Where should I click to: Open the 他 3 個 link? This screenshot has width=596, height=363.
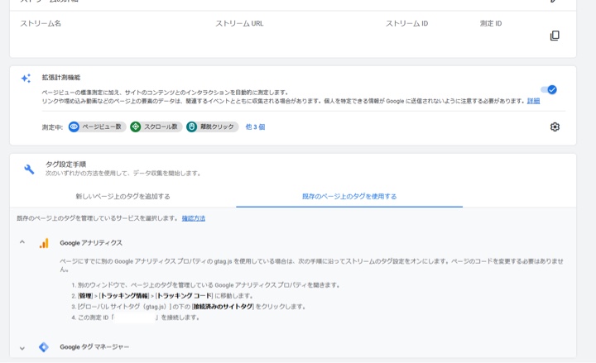255,127
